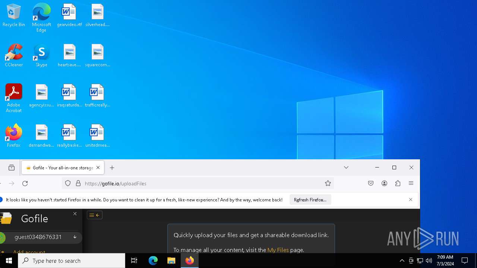Select the heartsave desktop file
Image resolution: width=477 pixels, height=268 pixels.
click(x=69, y=56)
